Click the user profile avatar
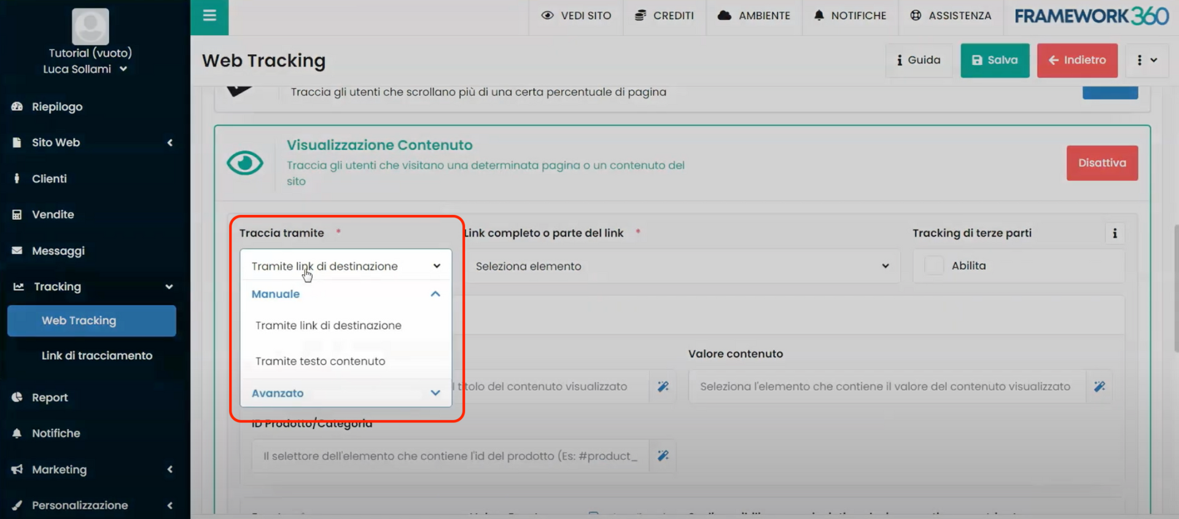Image resolution: width=1179 pixels, height=519 pixels. pos(90,26)
